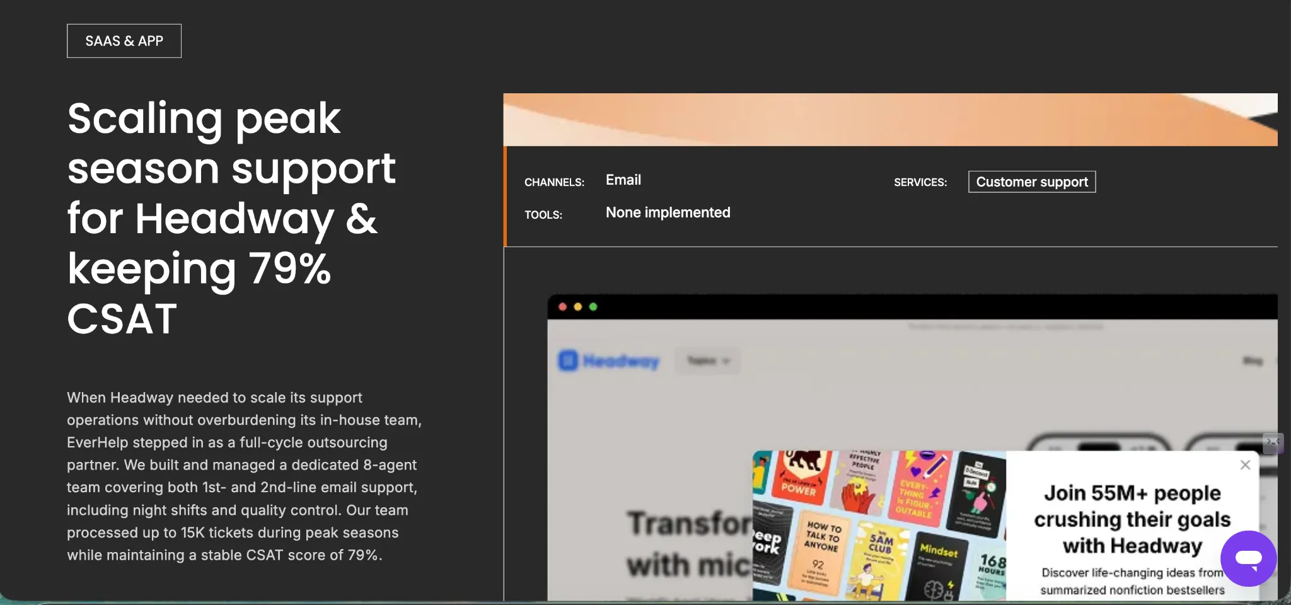Click the SERVICES: label
This screenshot has width=1291, height=605.
click(920, 183)
